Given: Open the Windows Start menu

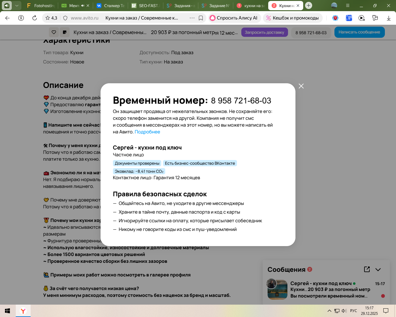Looking at the screenshot, I should point(7,311).
